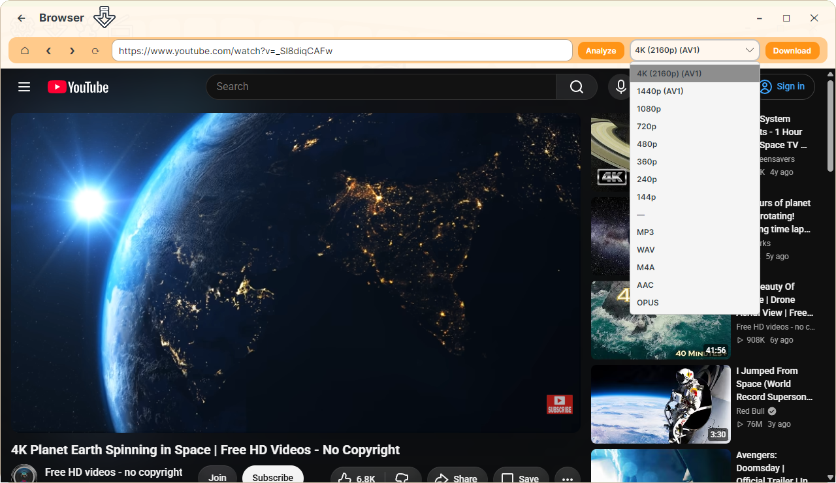
Task: Open the Saturn 4K video thumbnail
Action: click(610, 152)
